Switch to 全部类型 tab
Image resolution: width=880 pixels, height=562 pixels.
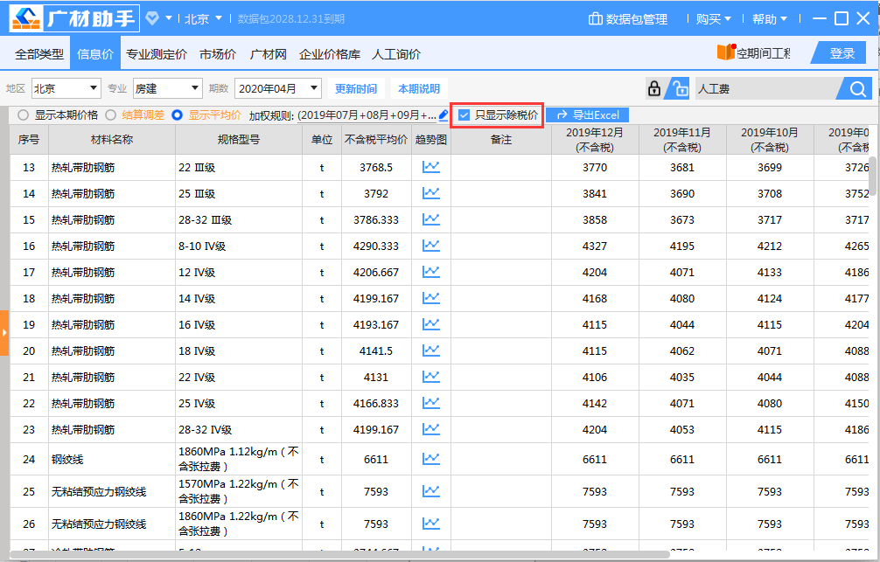(x=39, y=54)
